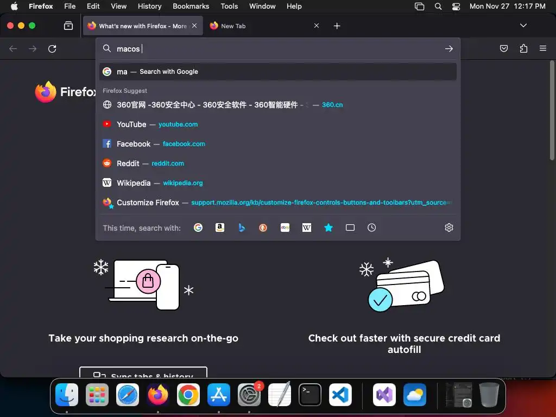Open the Firefox application menu (hamburger)

coord(543,48)
